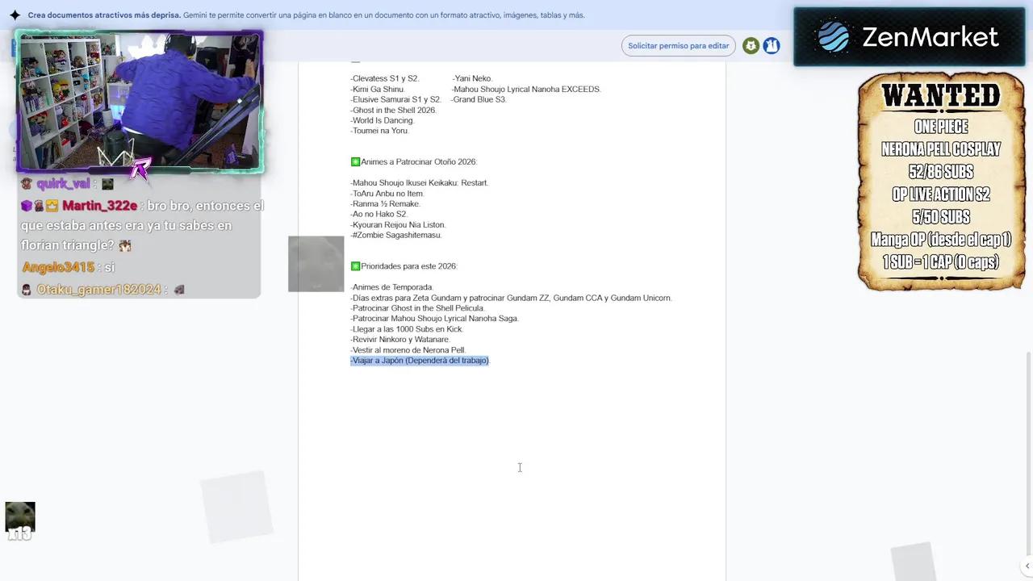Screen dimensions: 1033x581
Task: Click heading 'Prioridades para este 2026:'
Action: 409,266
